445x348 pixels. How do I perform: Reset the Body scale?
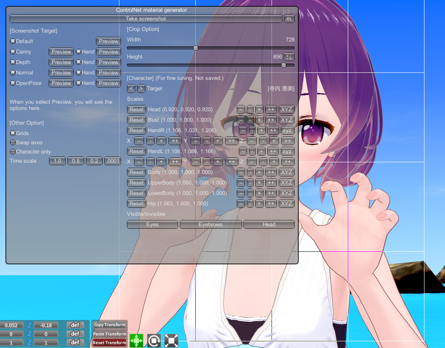(x=137, y=172)
